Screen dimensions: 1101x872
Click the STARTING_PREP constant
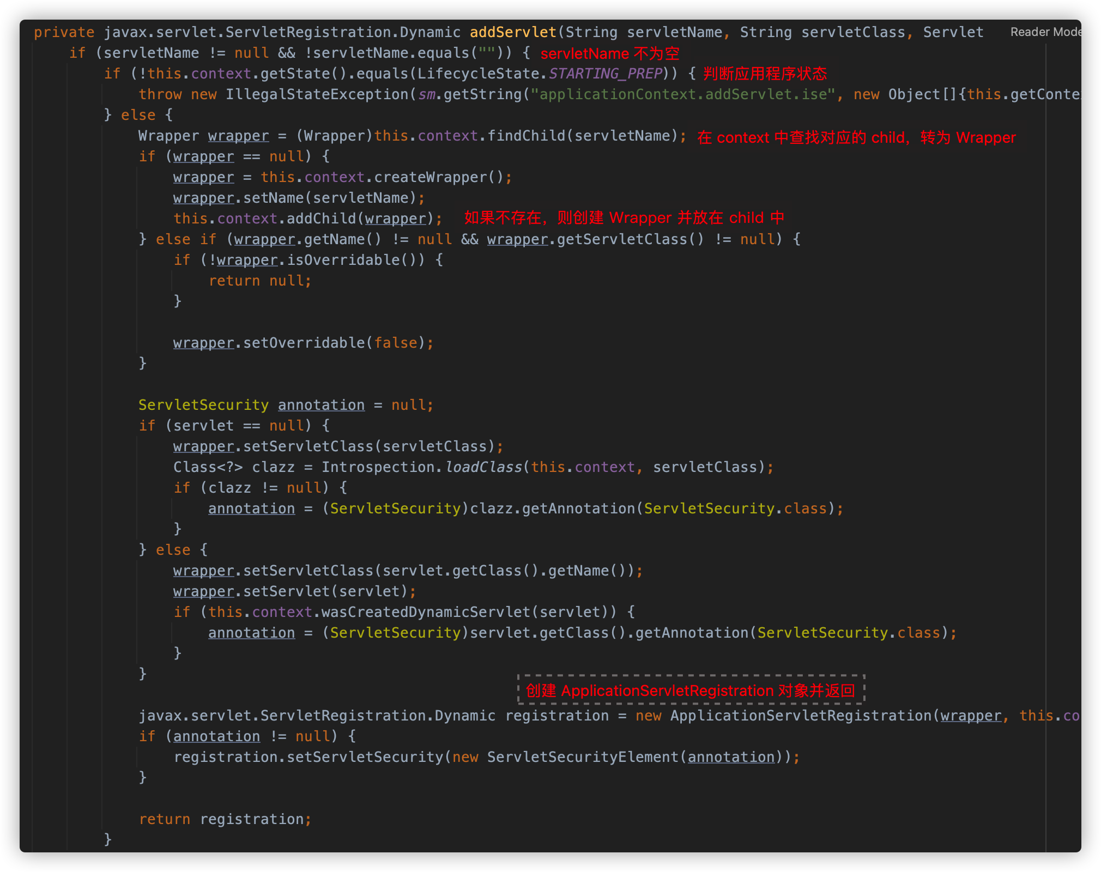click(606, 74)
